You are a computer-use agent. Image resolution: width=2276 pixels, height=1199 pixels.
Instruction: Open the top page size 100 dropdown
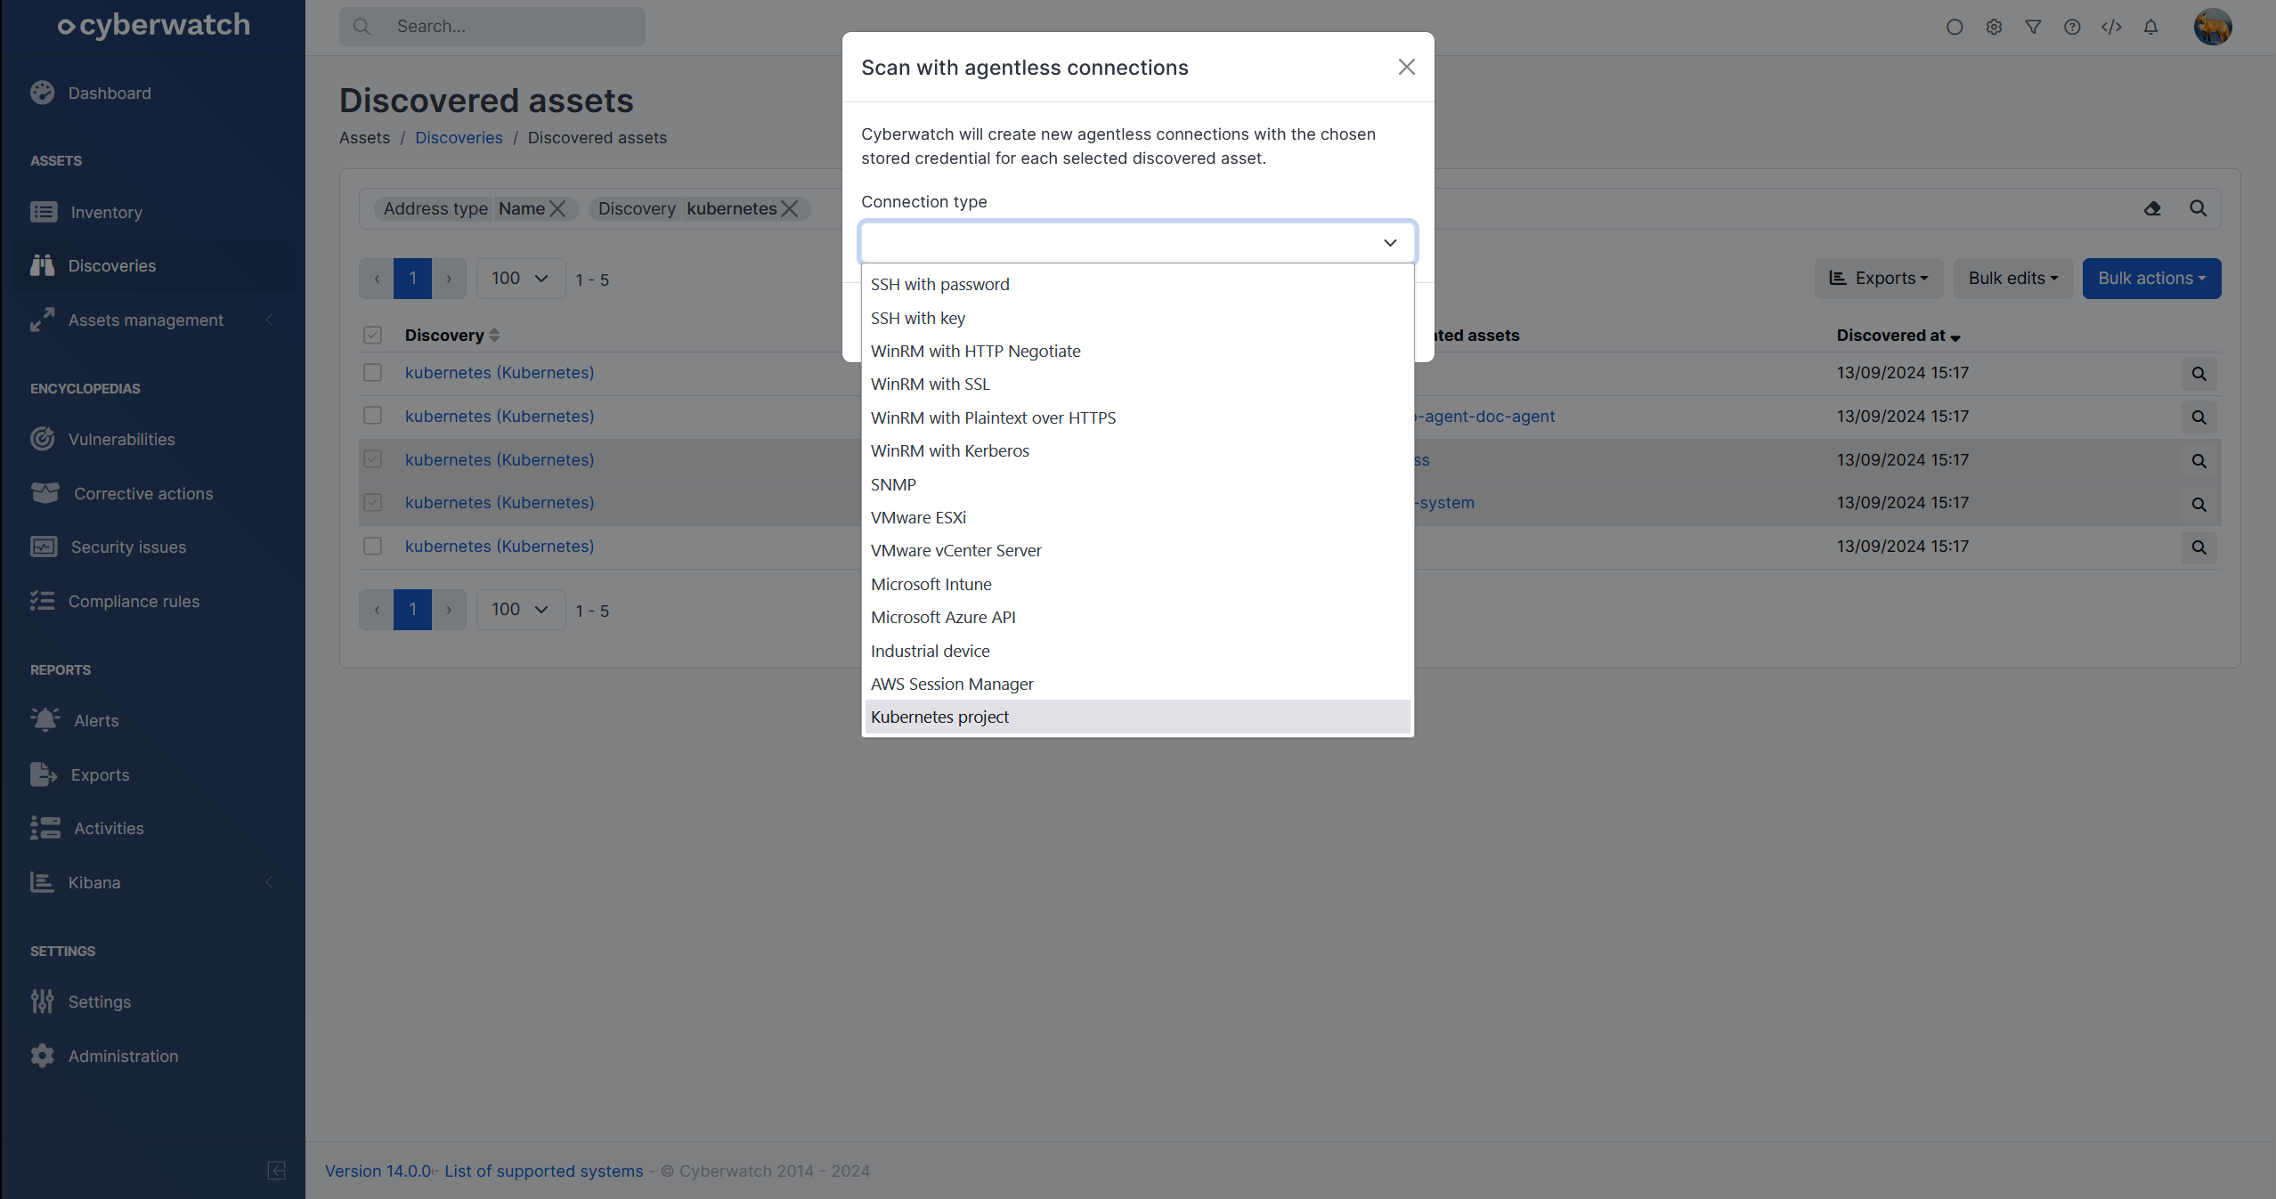tap(520, 279)
